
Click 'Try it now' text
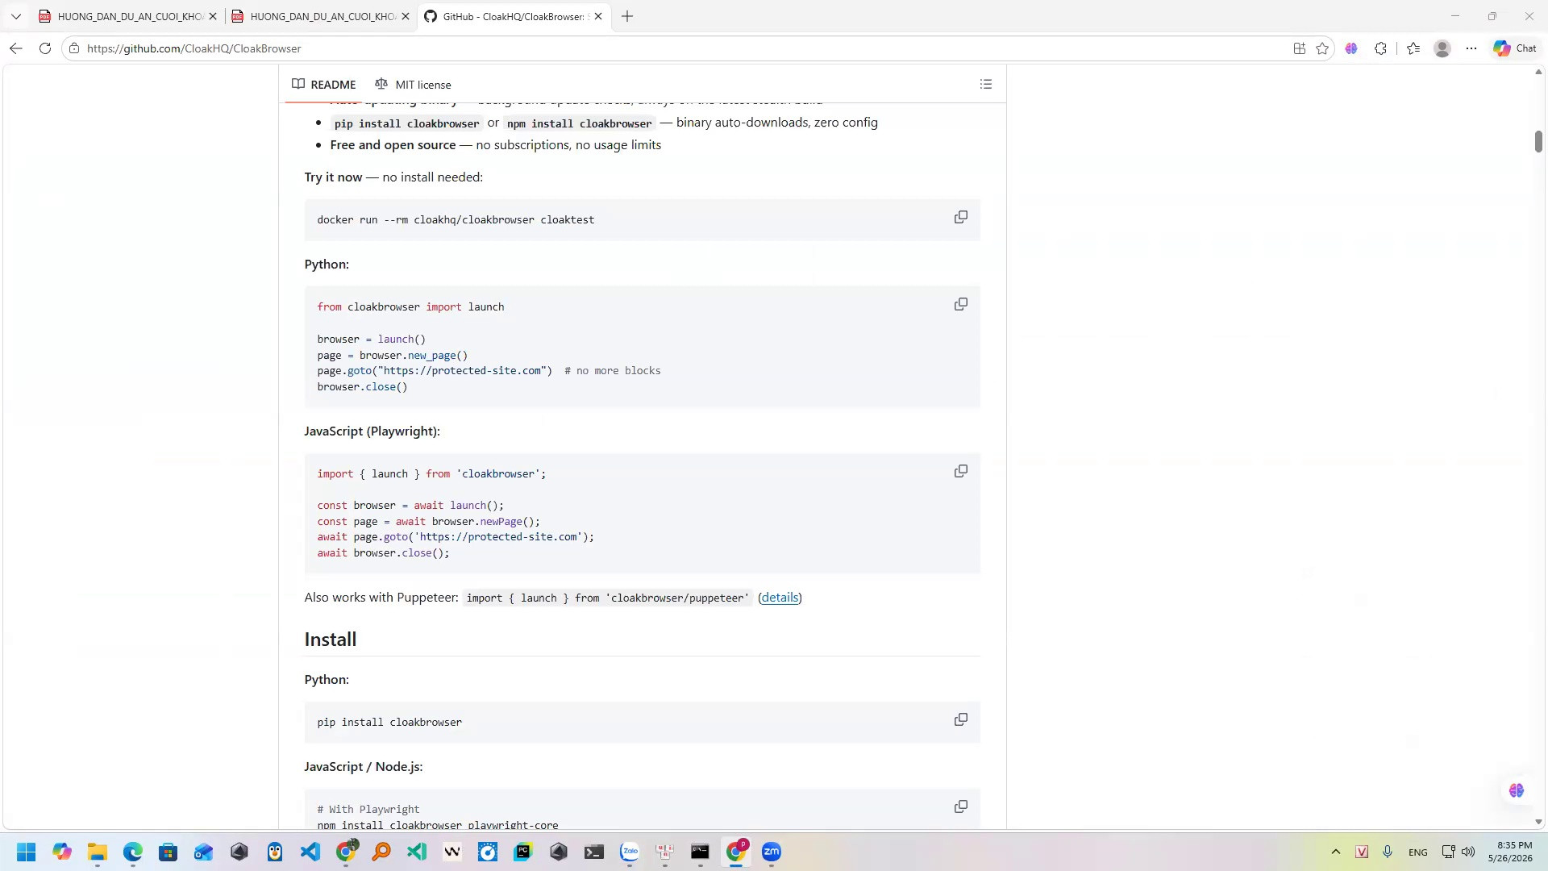[333, 177]
